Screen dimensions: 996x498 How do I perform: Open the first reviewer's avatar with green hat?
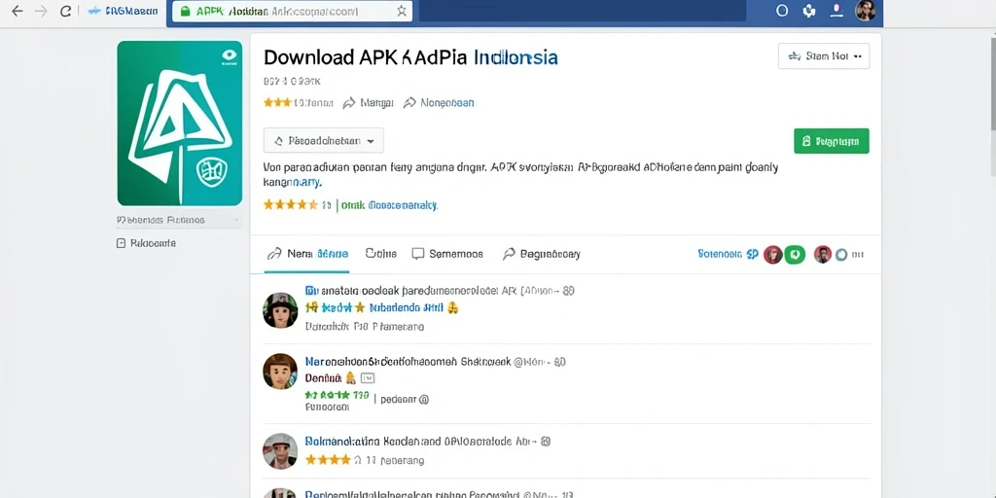280,310
